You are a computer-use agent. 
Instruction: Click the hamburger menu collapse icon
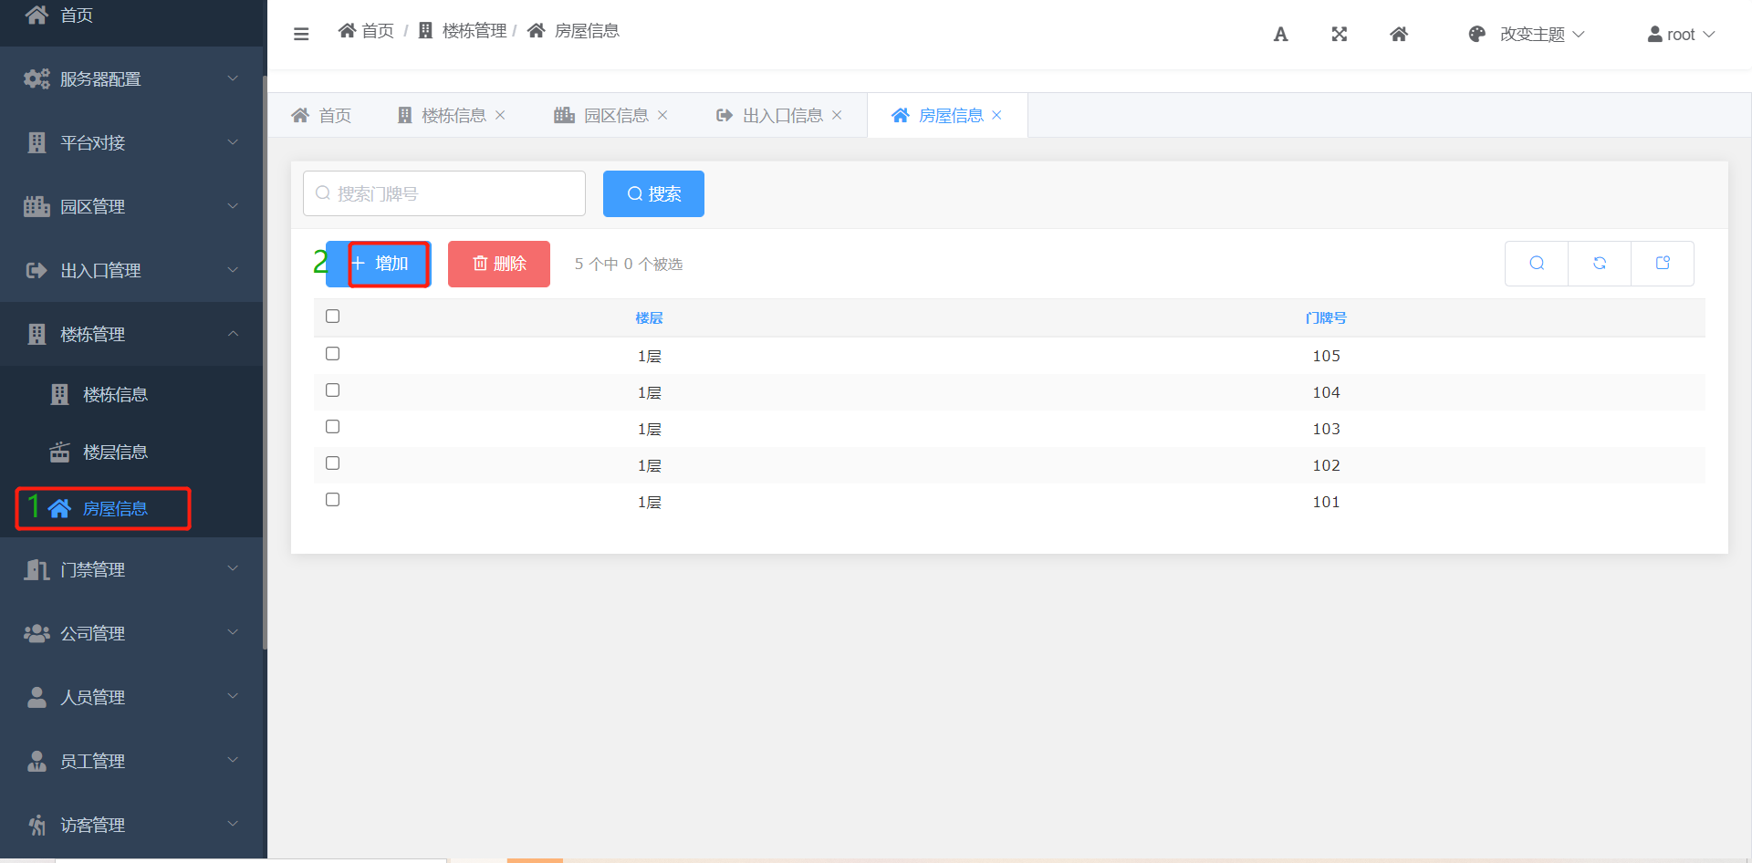301,34
